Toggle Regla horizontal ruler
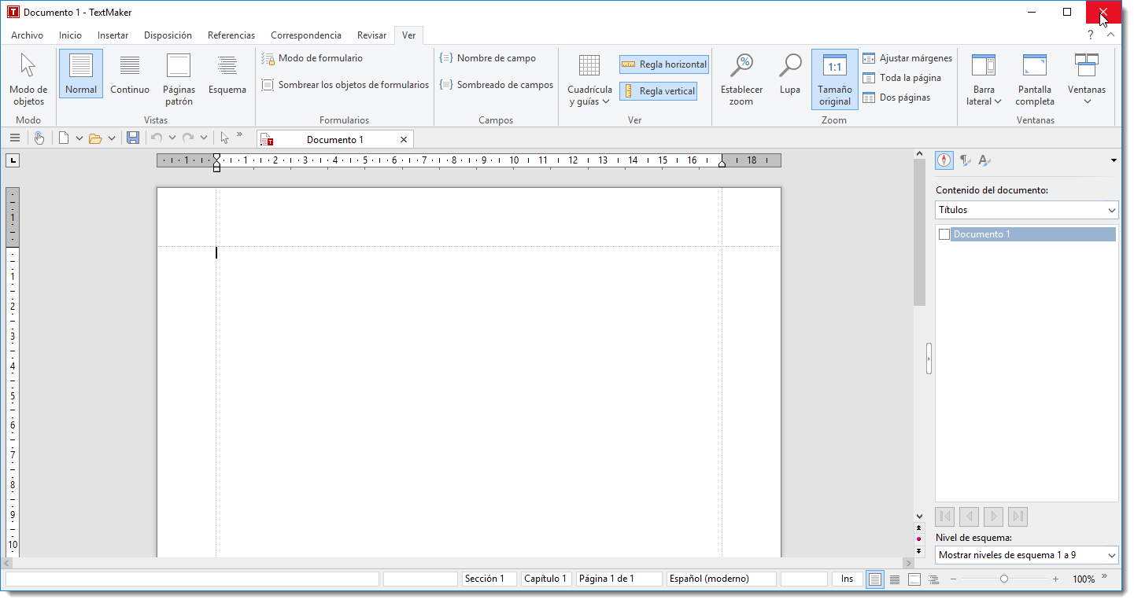The width and height of the screenshot is (1134, 603). [x=664, y=64]
